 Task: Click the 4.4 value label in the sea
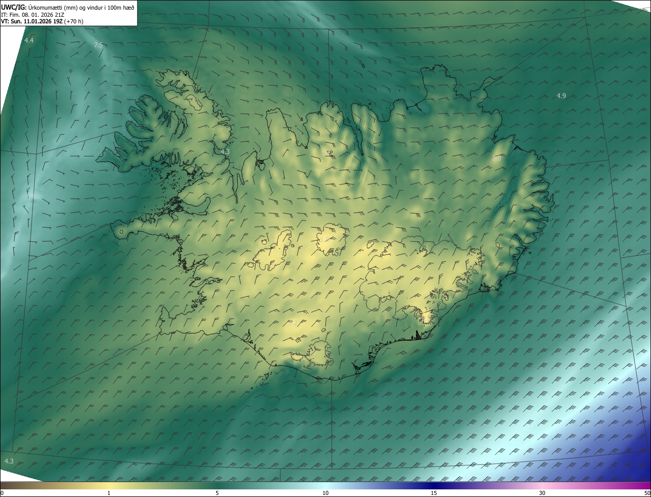pyautogui.click(x=29, y=40)
